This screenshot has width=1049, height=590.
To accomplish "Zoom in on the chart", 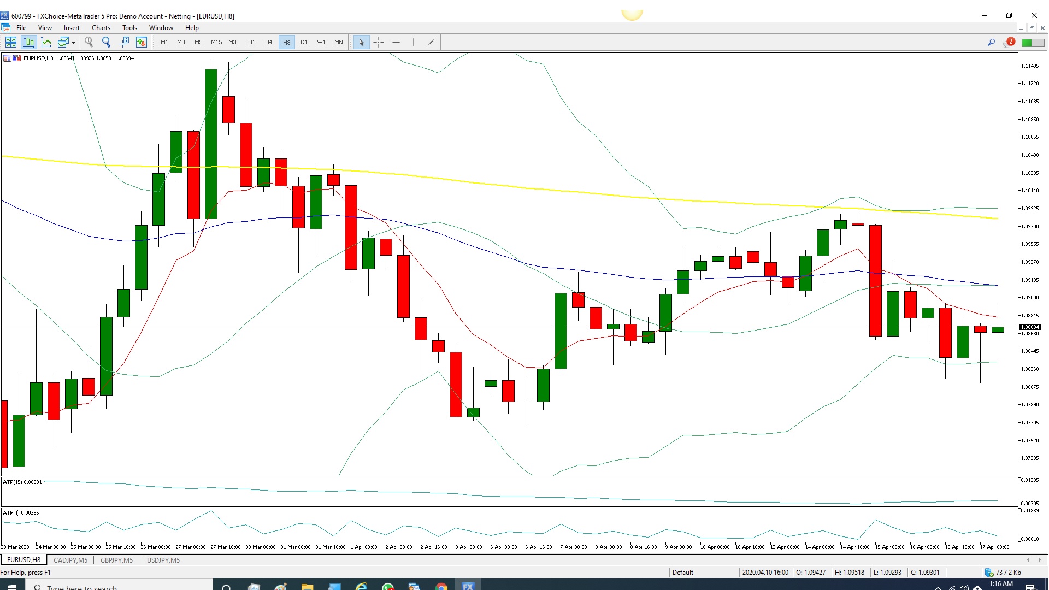I will pos(89,42).
